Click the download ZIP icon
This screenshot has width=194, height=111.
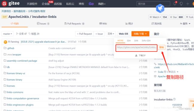point(136,55)
